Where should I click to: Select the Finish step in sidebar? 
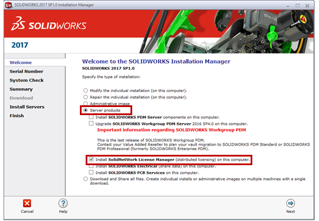coord(17,116)
